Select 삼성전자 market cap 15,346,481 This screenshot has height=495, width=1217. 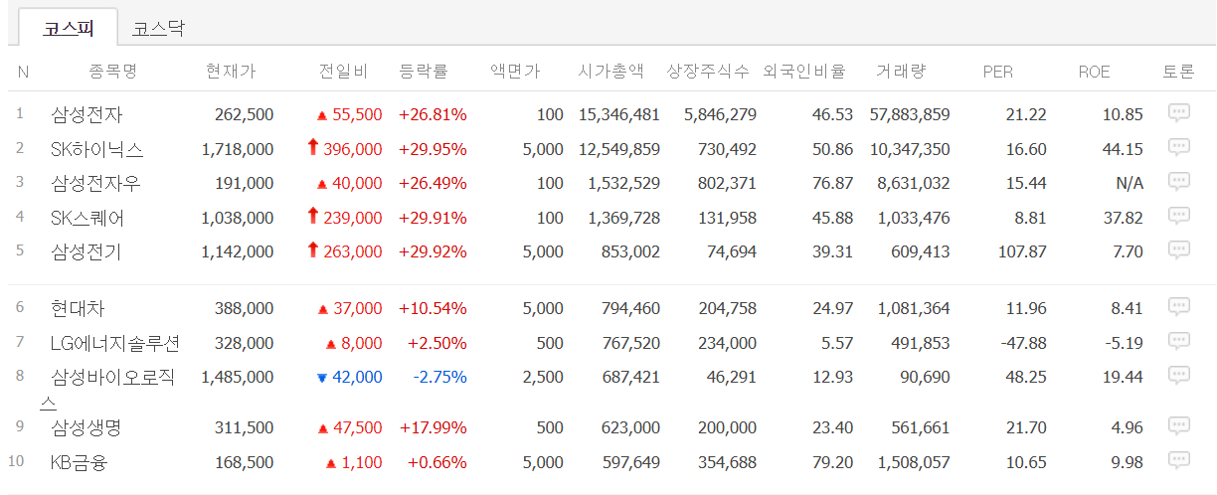click(617, 114)
